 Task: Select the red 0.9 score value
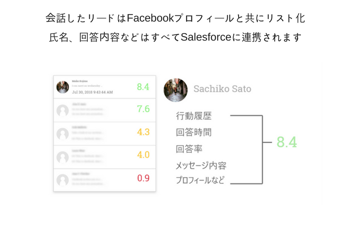(143, 178)
